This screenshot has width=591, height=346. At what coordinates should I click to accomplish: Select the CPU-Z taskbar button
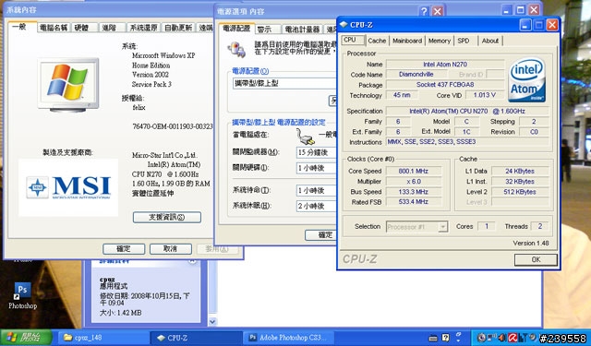pyautogui.click(x=195, y=338)
